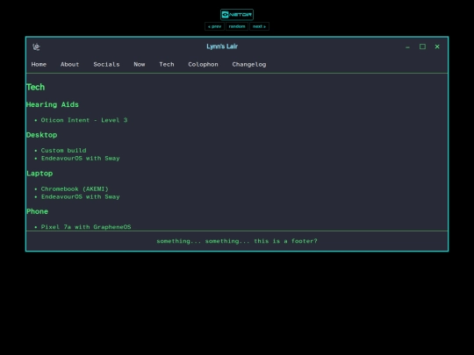
Task: Select Pixel 7a with GrapheneOS item
Action: coord(86,227)
